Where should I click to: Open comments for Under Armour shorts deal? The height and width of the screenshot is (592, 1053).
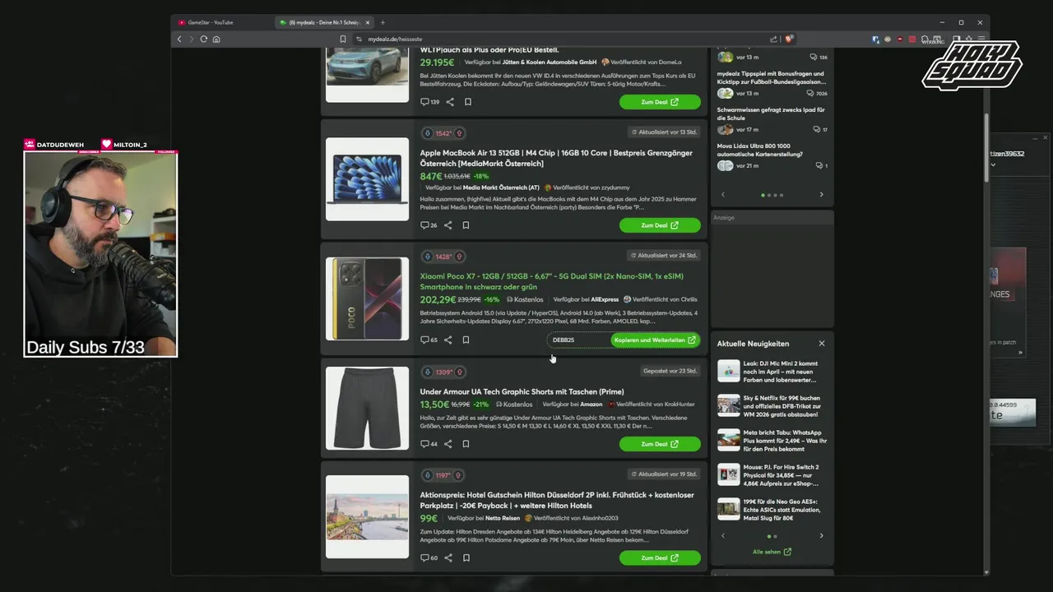tap(429, 444)
